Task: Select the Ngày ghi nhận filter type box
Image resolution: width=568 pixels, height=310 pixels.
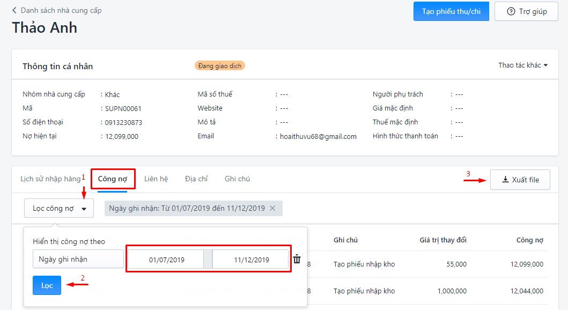Action: tap(78, 259)
